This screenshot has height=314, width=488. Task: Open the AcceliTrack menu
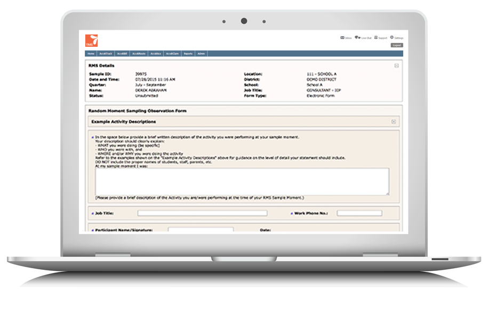[106, 54]
